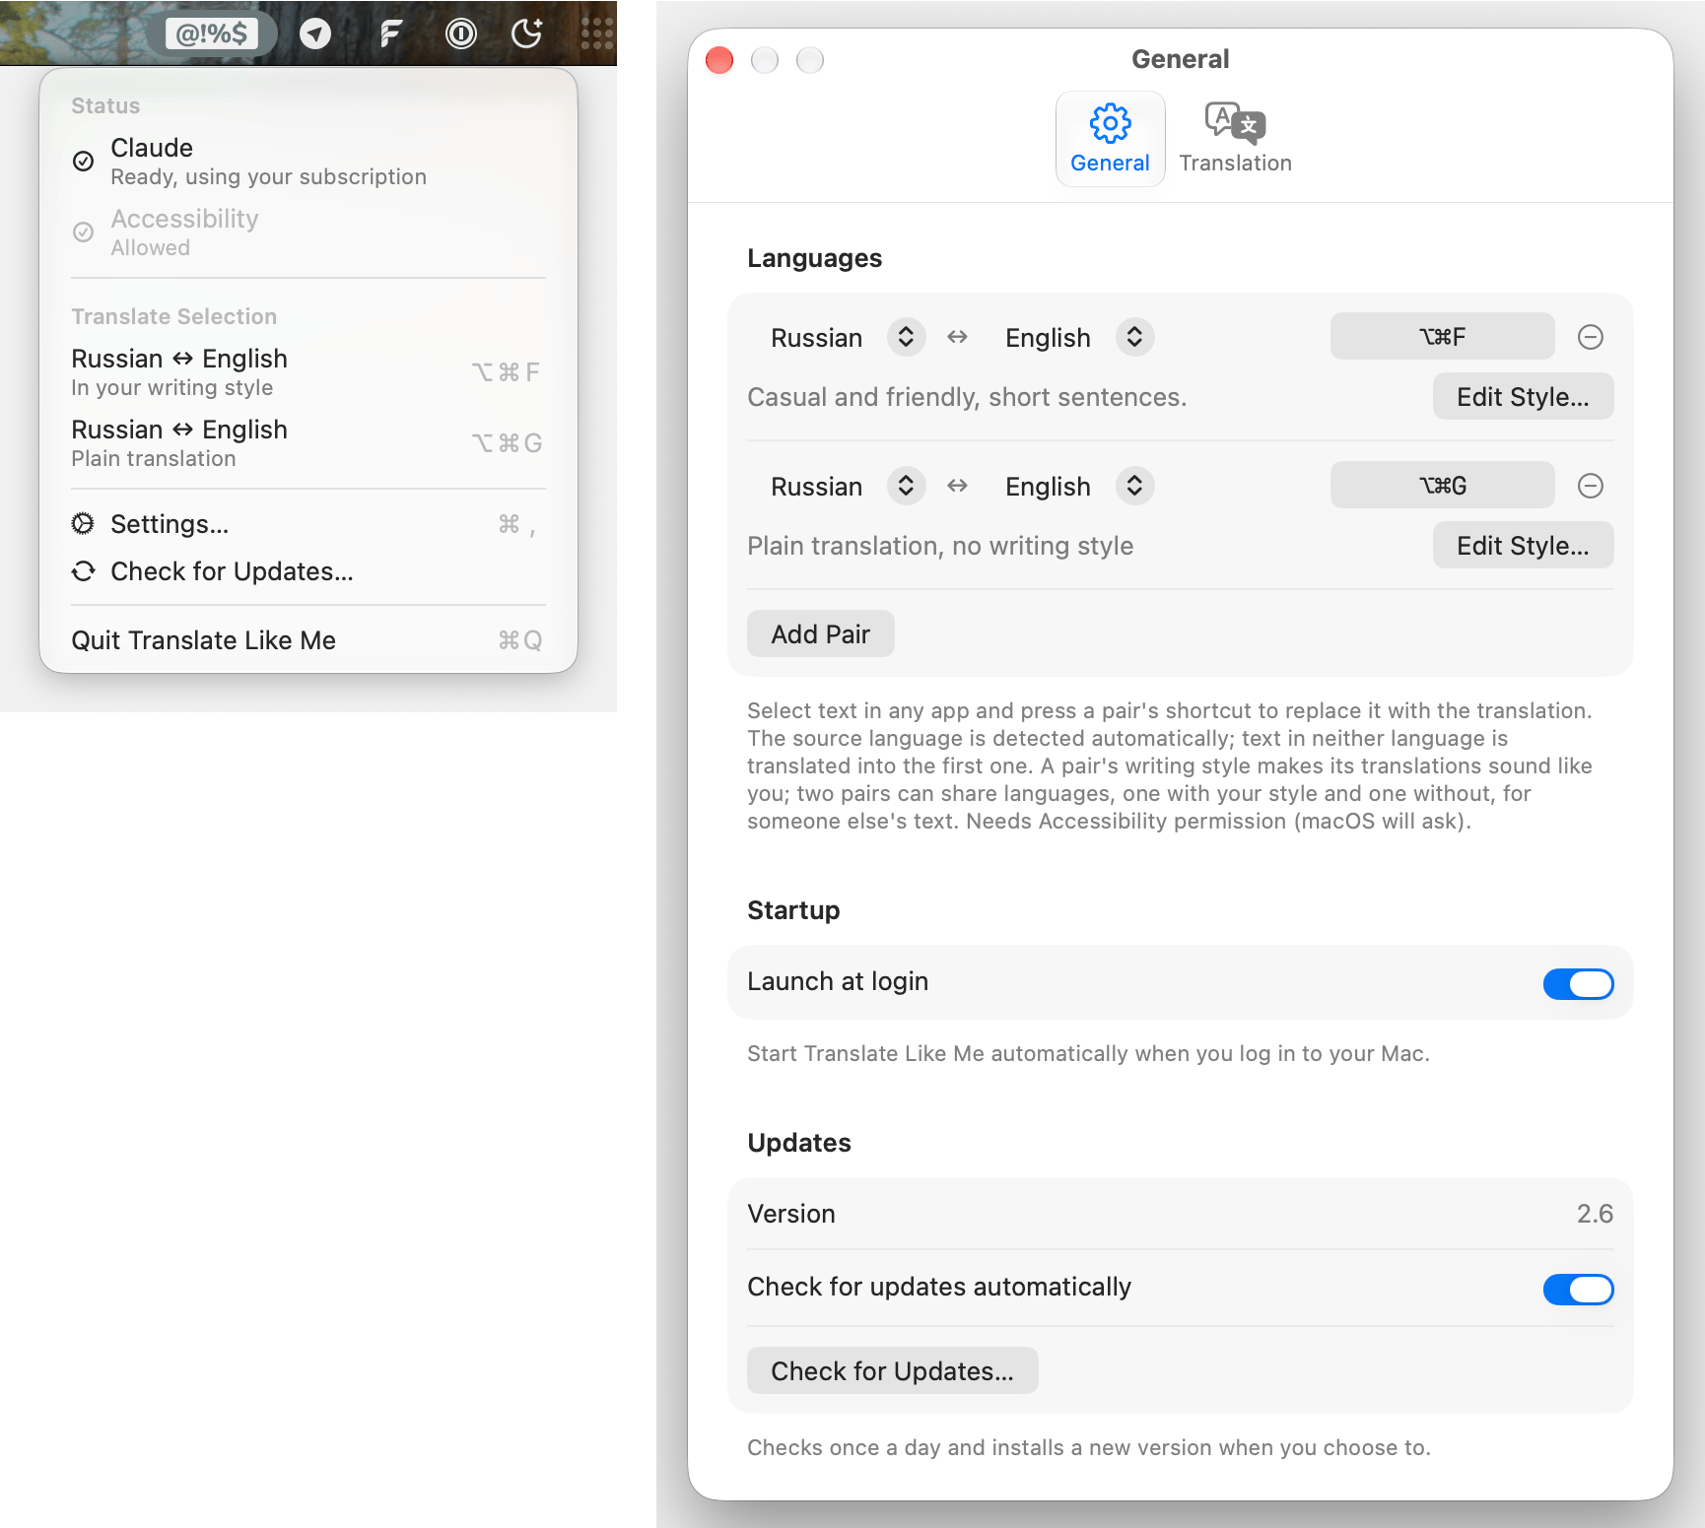Screen dimensions: 1705x1528
Task: Open the 1Password menu bar icon
Action: 460,33
